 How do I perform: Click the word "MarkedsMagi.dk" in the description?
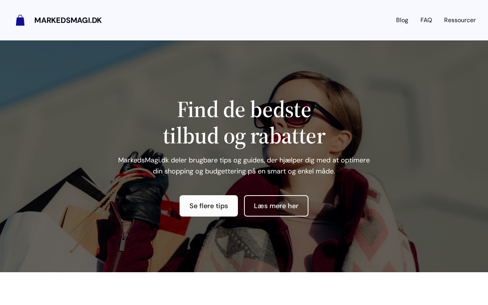pyautogui.click(x=143, y=160)
